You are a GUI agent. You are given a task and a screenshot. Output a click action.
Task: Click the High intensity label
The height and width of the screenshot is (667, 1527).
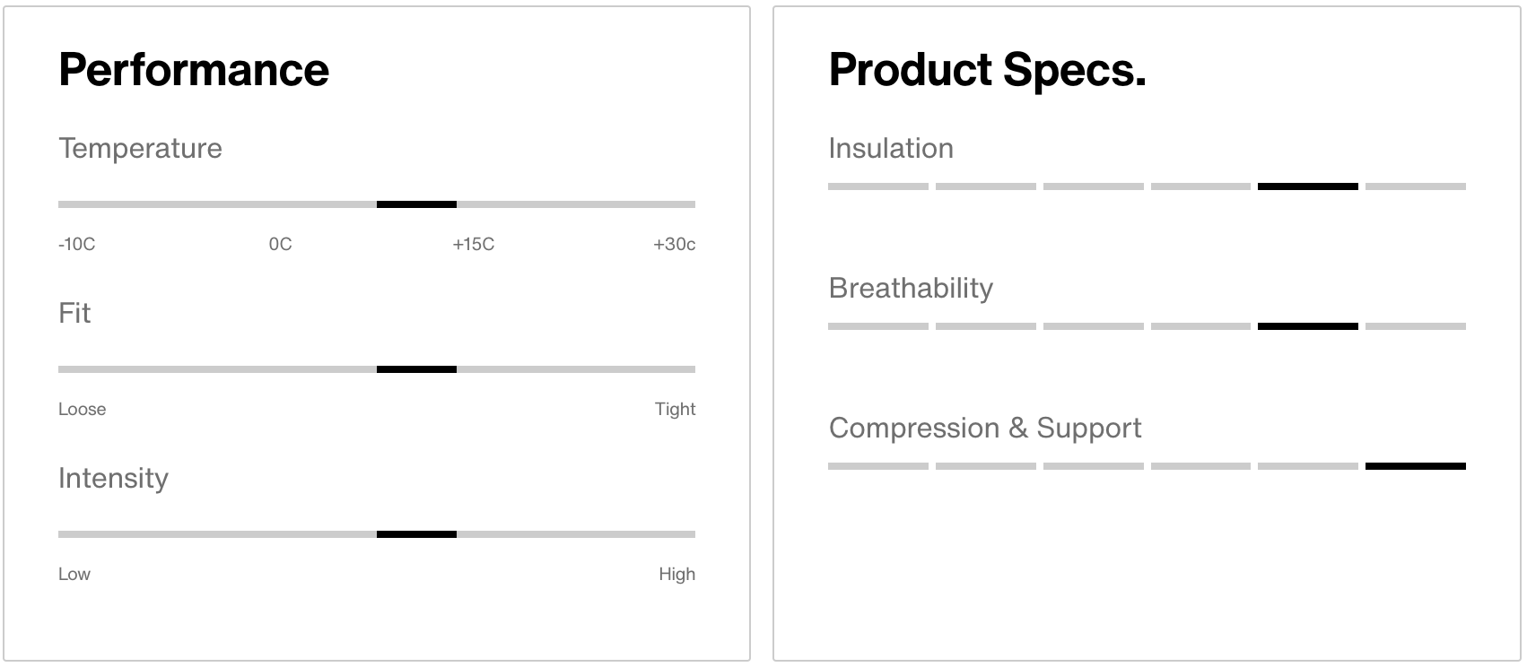pos(677,574)
